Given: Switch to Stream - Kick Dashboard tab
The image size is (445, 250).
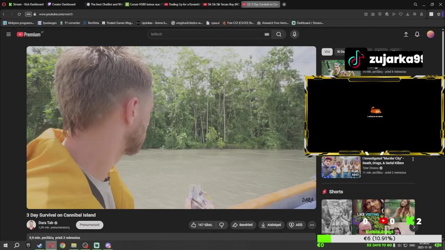Looking at the screenshot, I should point(26,5).
